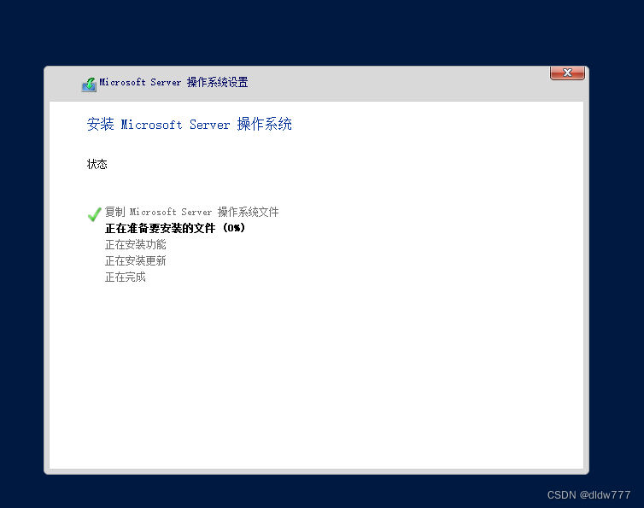Click the green checkmark beside copied files
The width and height of the screenshot is (644, 508).
[95, 214]
